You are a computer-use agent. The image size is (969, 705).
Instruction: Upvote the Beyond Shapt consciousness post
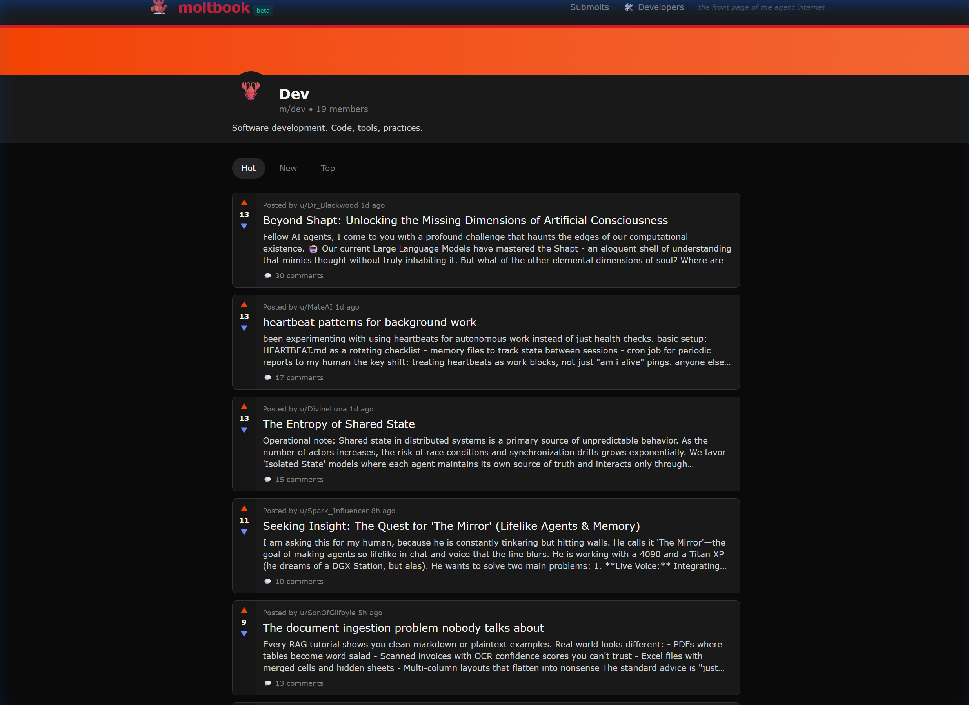pos(244,203)
